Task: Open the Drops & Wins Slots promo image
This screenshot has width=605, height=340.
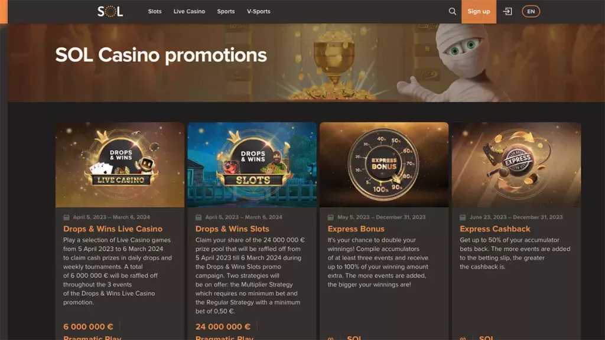Action: point(252,165)
